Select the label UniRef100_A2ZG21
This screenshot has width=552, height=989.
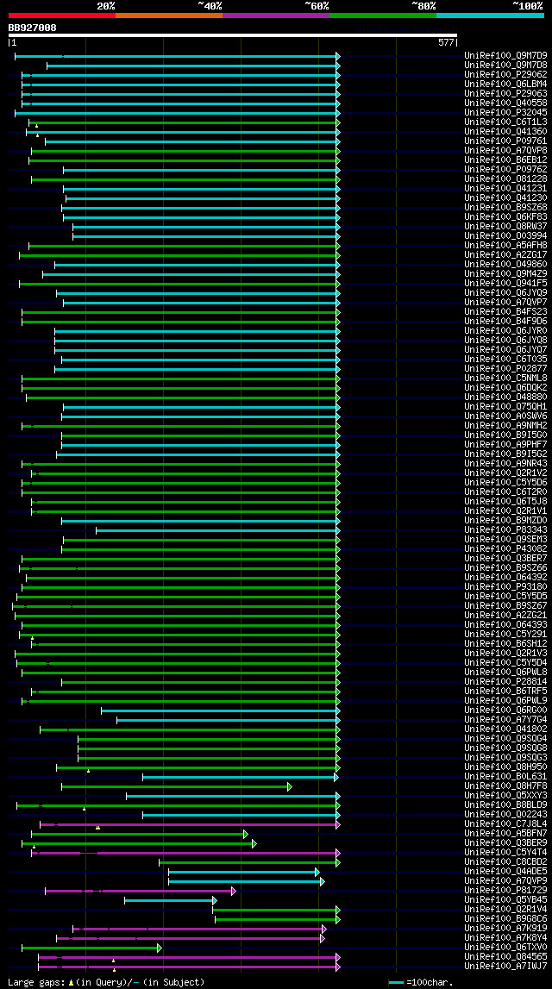[x=505, y=615]
